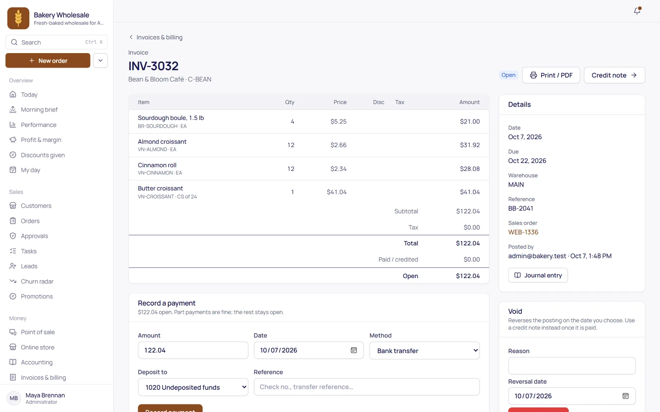660x412 pixels.
Task: Click the Profit & margin piggy icon
Action: (x=13, y=140)
